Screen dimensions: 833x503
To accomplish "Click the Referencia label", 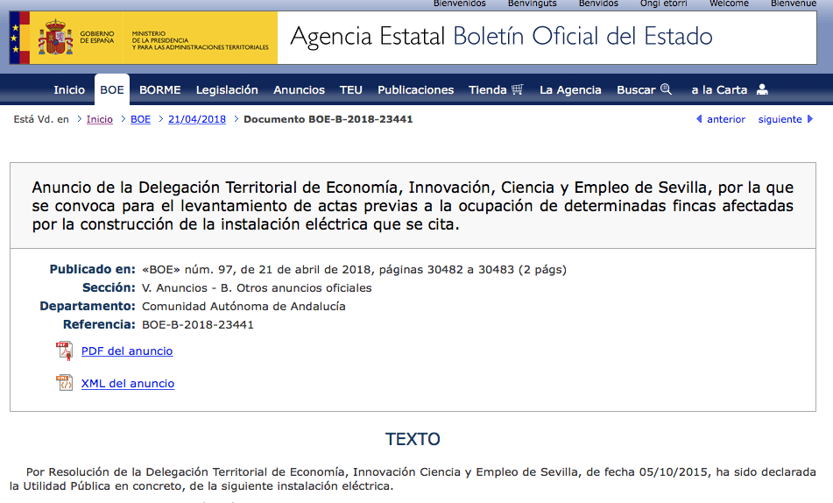I will point(99,325).
